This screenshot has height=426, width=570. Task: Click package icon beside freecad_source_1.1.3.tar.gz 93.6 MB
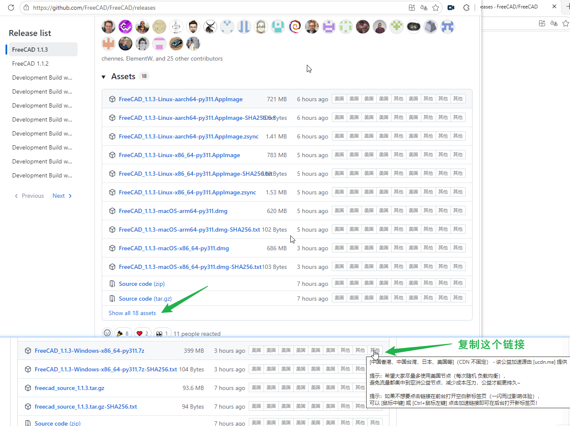pos(28,388)
